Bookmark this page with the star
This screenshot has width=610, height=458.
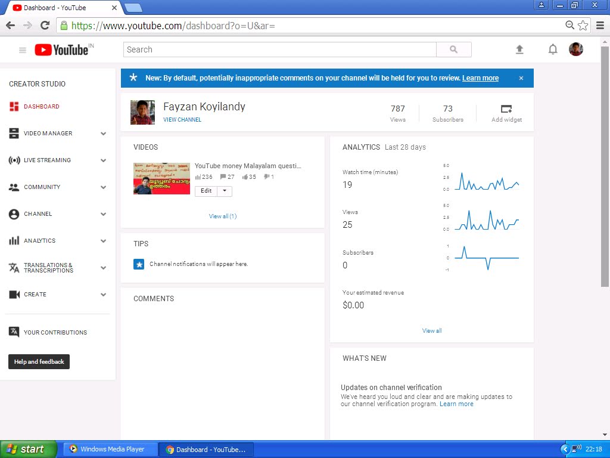click(x=583, y=26)
